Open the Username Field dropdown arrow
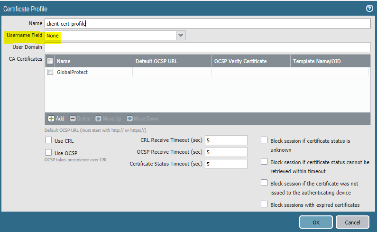 [x=181, y=36]
